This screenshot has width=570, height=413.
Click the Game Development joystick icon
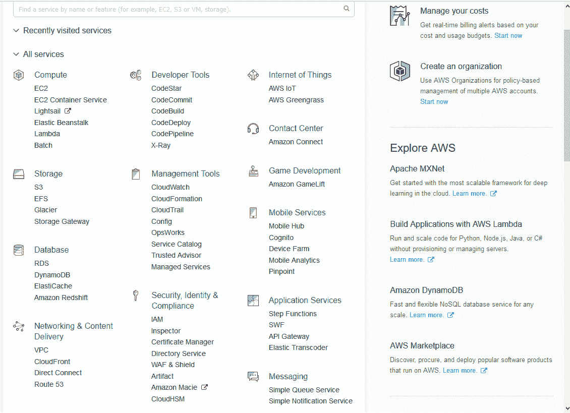253,171
